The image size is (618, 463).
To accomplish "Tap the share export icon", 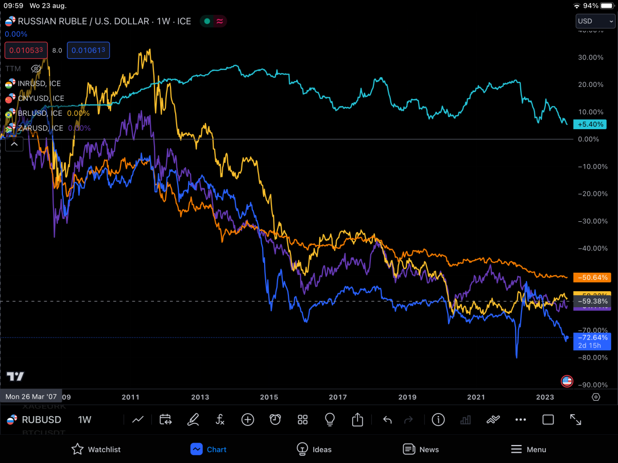I will click(x=357, y=420).
